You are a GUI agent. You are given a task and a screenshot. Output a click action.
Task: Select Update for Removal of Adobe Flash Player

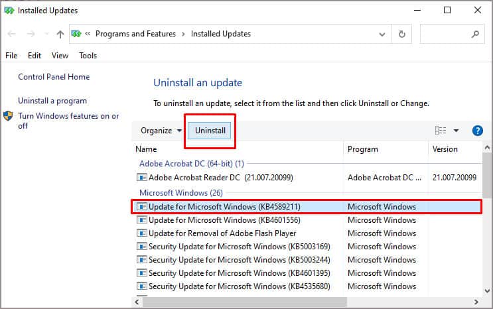click(x=307, y=233)
